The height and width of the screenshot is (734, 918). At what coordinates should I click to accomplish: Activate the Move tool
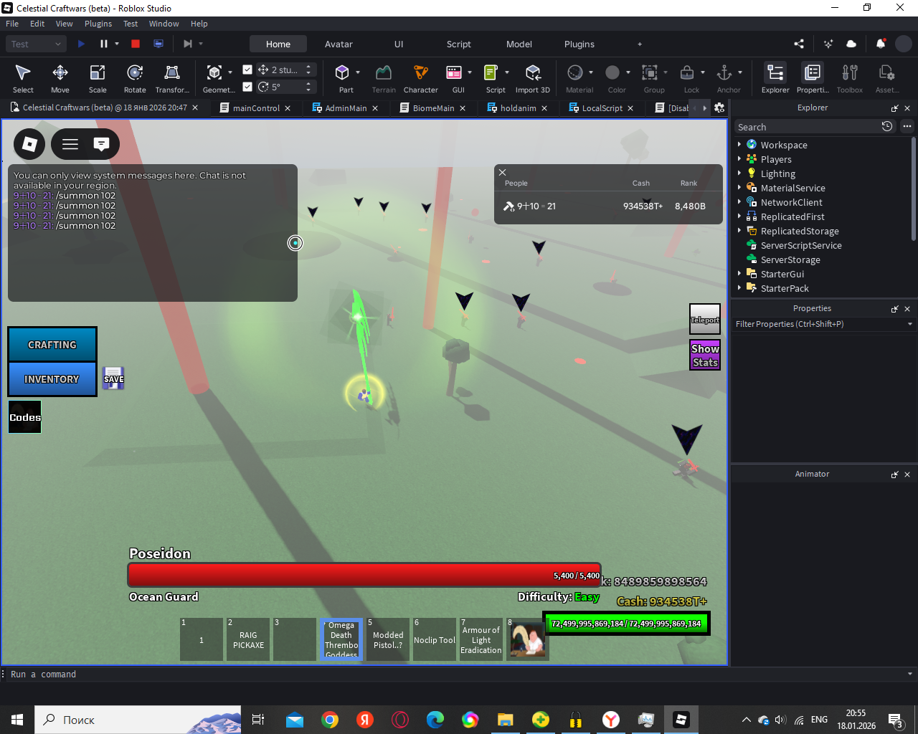[x=60, y=78]
